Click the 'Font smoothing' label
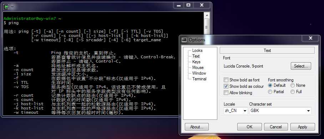This screenshot has width=324, height=139. (x=280, y=80)
